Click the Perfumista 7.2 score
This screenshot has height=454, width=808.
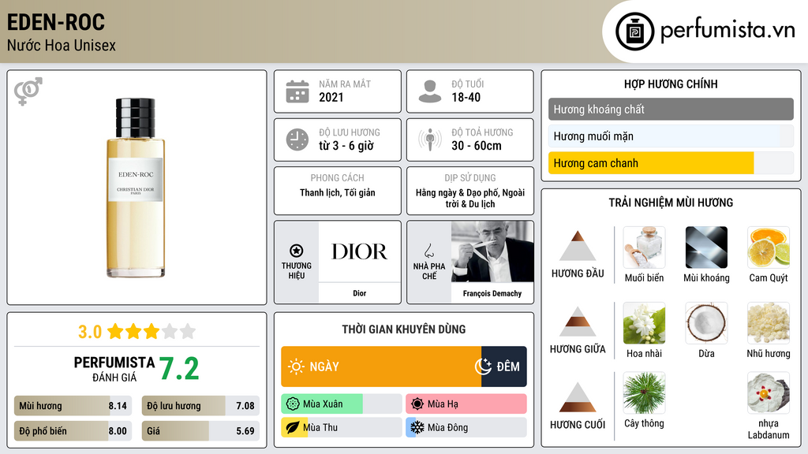[179, 369]
